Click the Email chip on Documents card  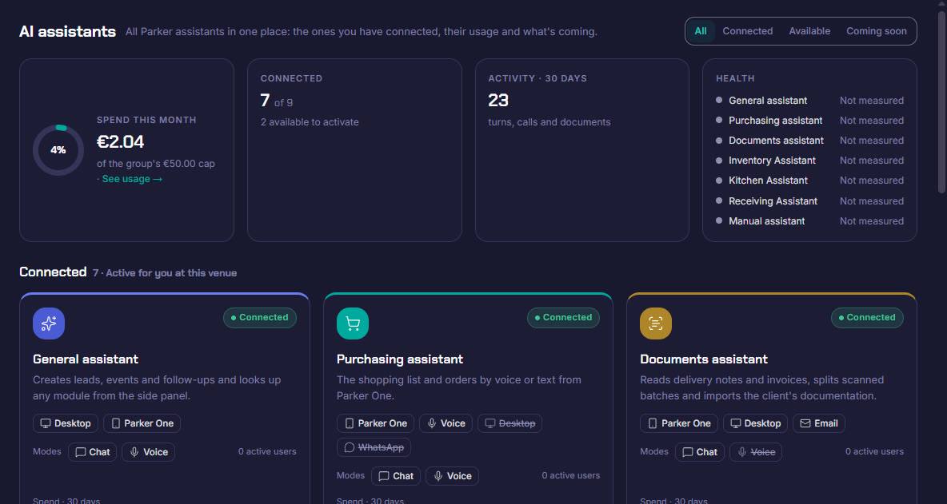click(x=819, y=423)
